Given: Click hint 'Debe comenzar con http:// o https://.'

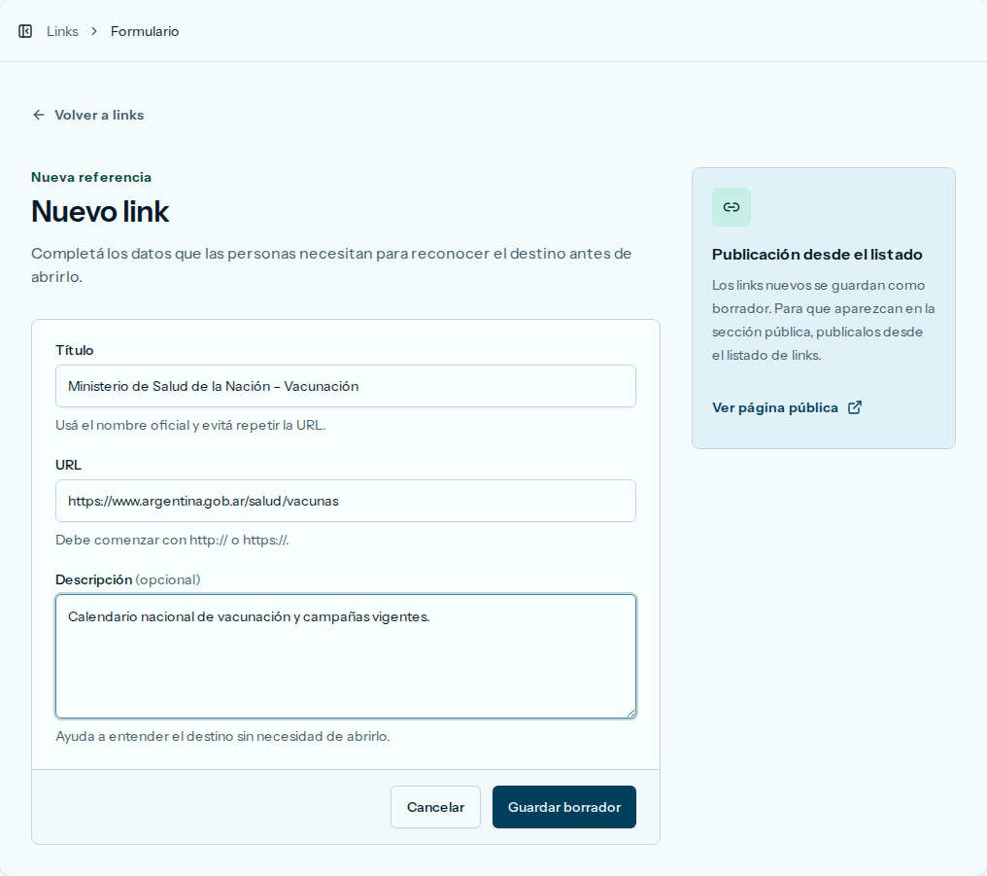Looking at the screenshot, I should (173, 540).
